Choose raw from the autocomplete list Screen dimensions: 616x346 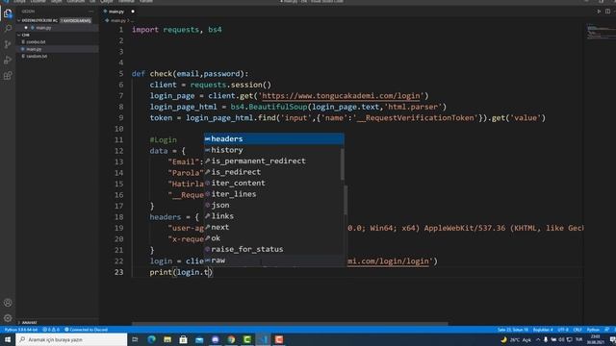point(273,260)
